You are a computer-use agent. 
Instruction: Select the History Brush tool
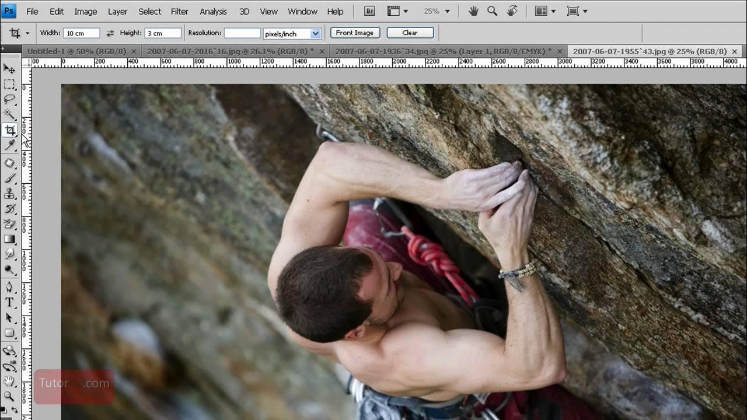(9, 209)
